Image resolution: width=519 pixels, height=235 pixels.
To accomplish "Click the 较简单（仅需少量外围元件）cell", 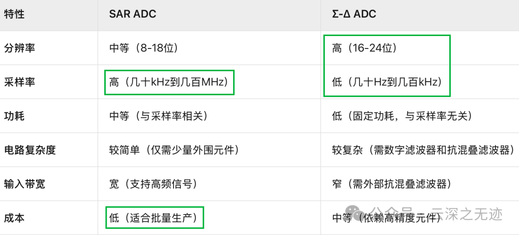I will (174, 150).
